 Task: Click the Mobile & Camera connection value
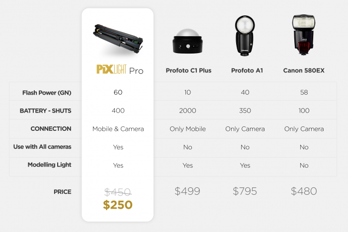click(118, 129)
